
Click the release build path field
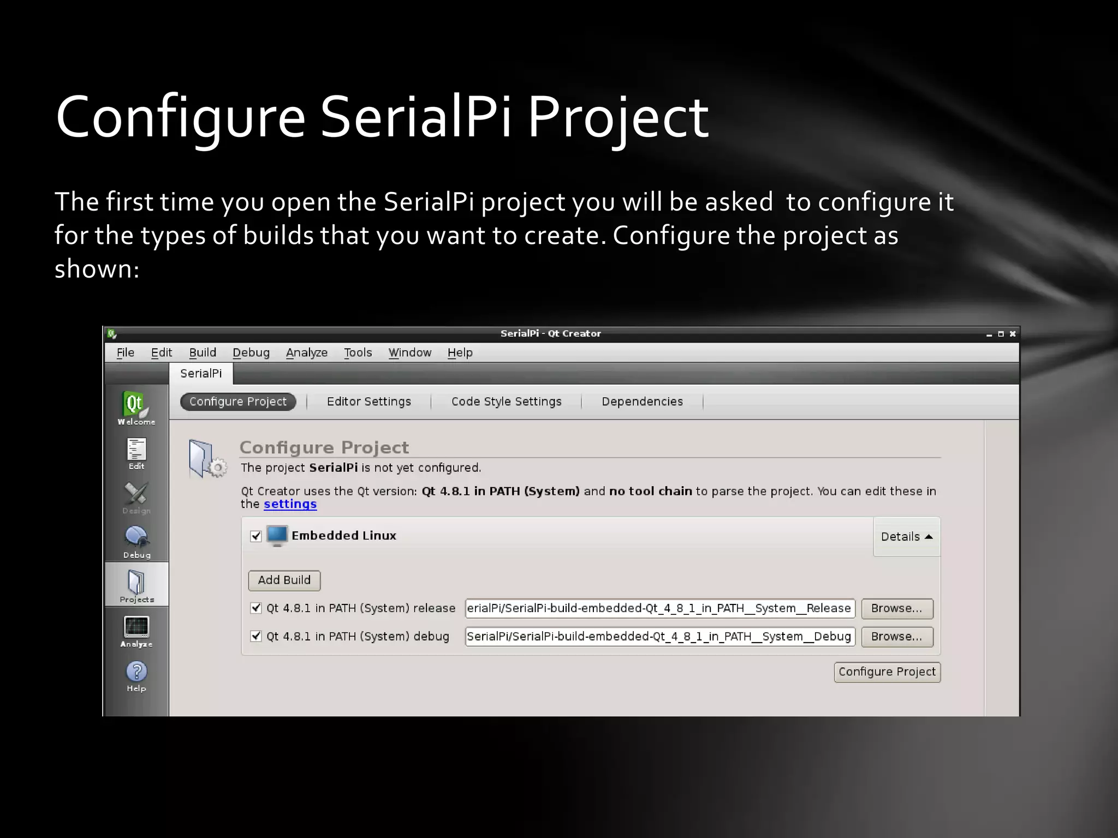[660, 608]
